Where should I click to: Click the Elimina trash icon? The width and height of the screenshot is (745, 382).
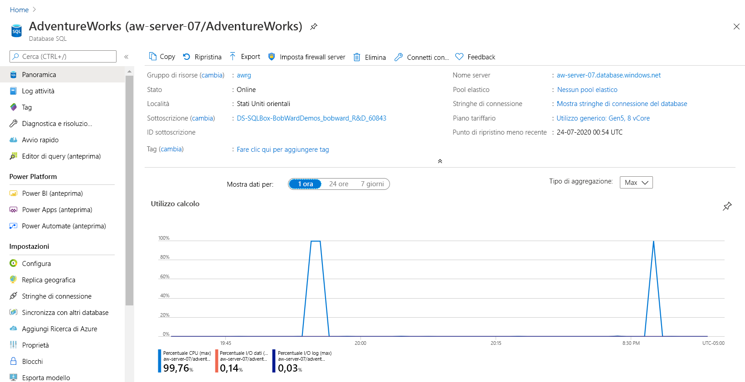357,57
